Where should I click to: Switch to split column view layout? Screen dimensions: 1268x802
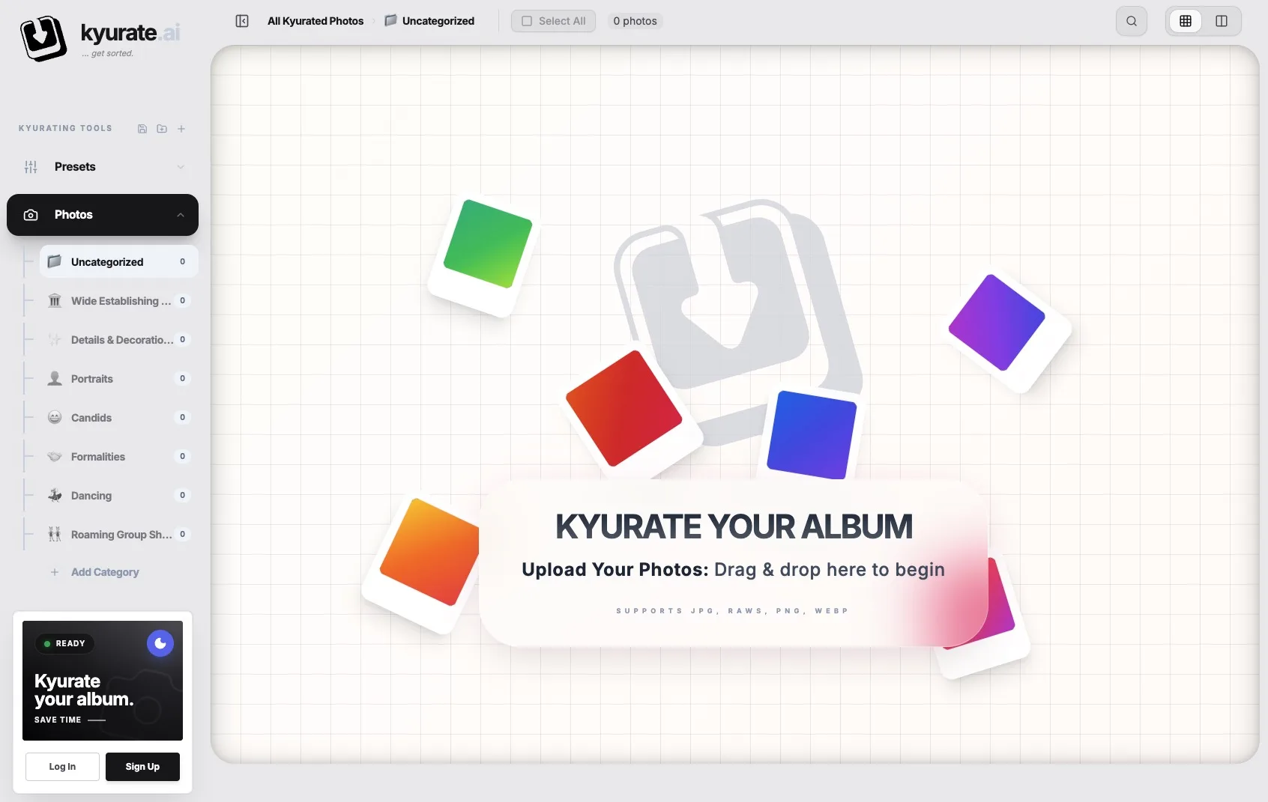(1222, 21)
